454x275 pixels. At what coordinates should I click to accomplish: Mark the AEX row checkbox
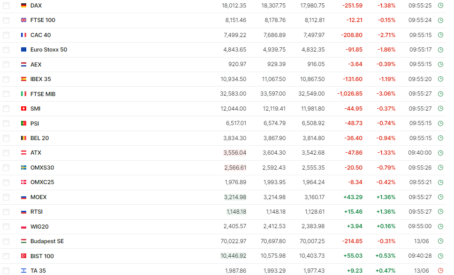6,65
